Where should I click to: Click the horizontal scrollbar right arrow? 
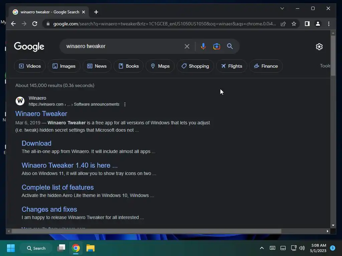pyautogui.click(x=327, y=231)
